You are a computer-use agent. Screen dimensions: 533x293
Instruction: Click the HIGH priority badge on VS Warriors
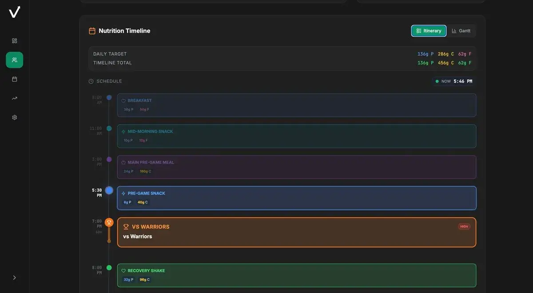click(464, 226)
